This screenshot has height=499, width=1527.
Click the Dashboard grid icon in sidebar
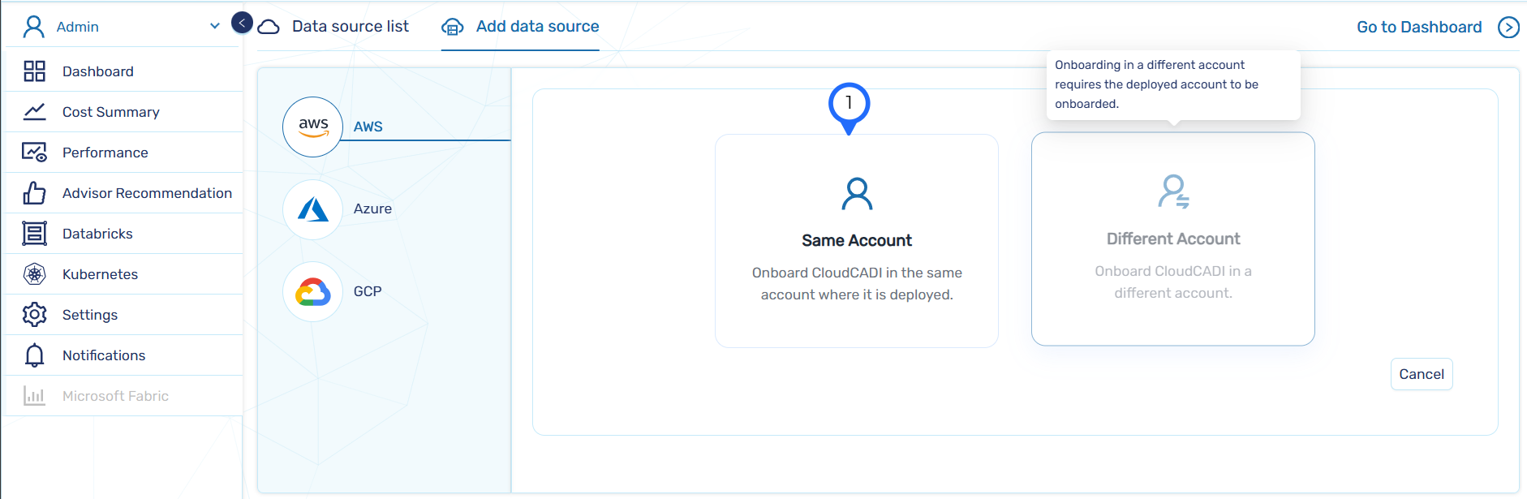point(34,71)
